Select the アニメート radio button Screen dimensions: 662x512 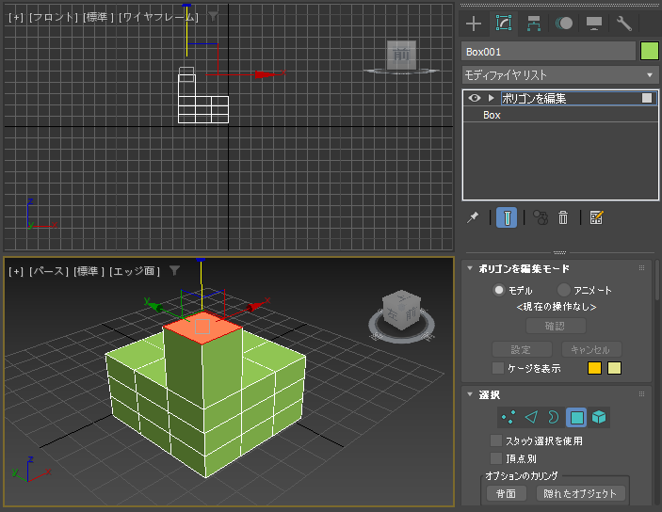tap(564, 291)
